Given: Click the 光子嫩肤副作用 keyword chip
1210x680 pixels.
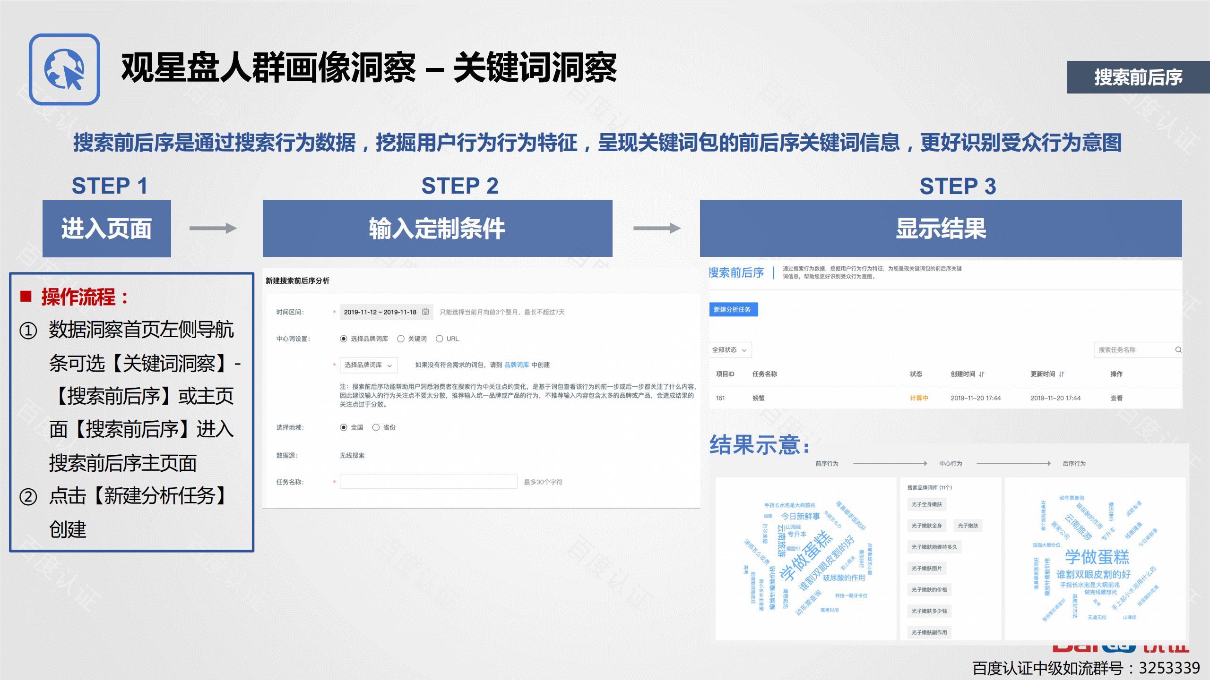Looking at the screenshot, I should click(929, 632).
